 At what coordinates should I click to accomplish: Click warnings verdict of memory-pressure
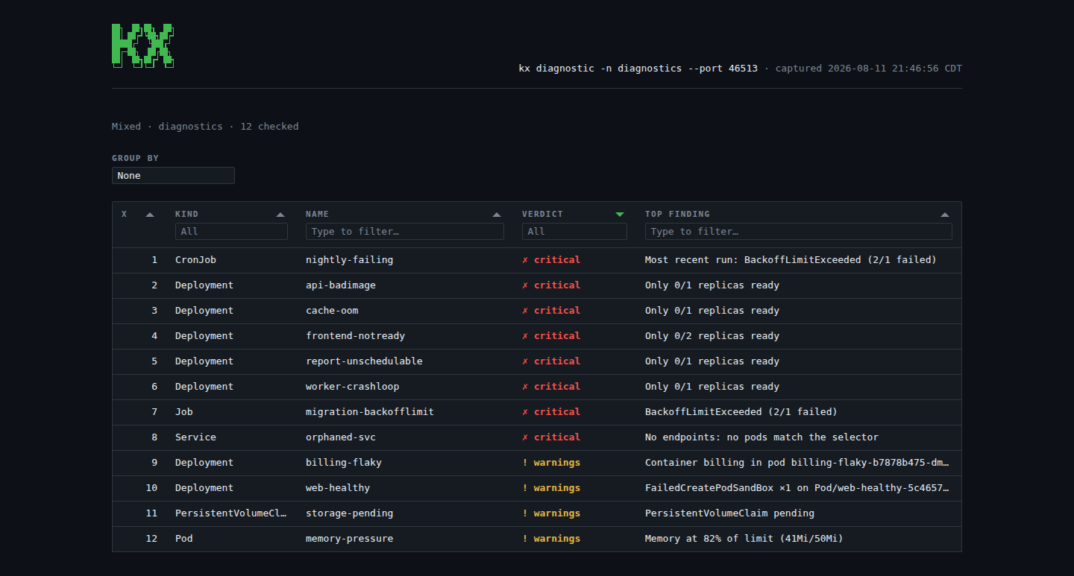click(x=551, y=539)
